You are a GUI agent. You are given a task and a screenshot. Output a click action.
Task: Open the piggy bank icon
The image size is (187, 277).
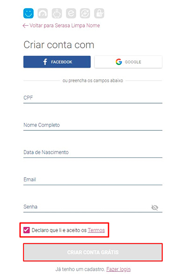(57, 13)
